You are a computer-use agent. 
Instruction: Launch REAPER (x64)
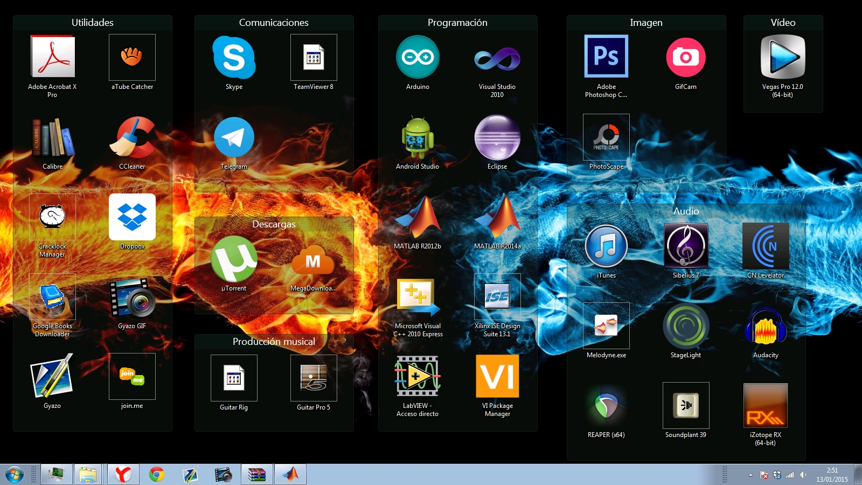pos(606,406)
